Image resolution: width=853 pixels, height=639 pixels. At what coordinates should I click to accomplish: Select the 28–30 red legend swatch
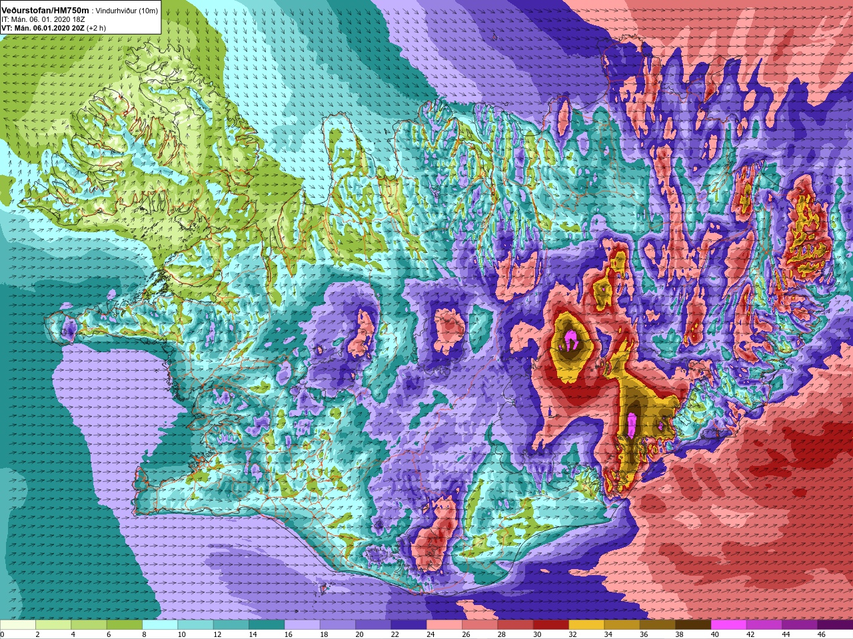click(x=515, y=625)
